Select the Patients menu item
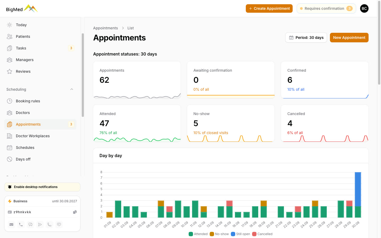Image resolution: width=381 pixels, height=238 pixels. point(40,36)
